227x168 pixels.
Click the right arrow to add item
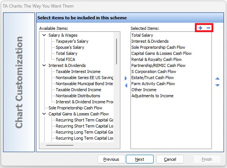[x=126, y=78]
